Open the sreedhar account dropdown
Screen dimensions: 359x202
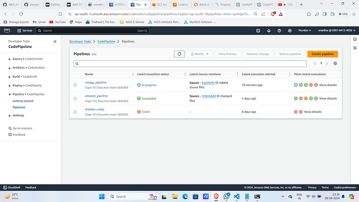coord(337,30)
